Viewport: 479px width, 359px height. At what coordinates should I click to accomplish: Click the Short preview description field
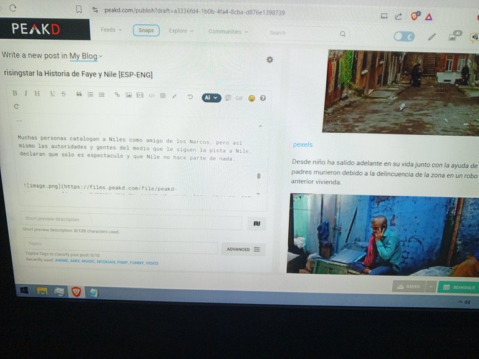132,221
